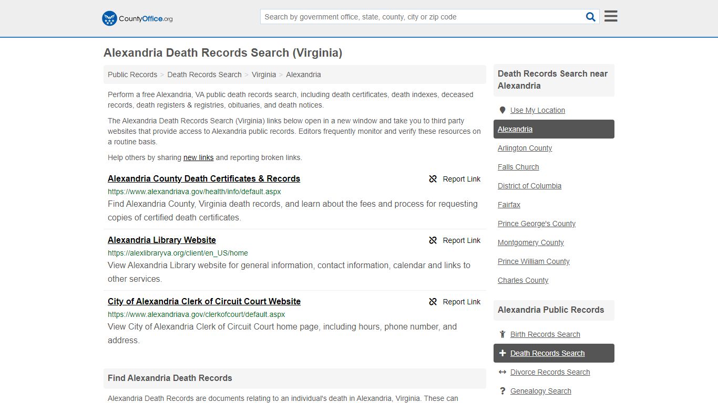Open the hamburger menu icon
718x403 pixels.
point(611,16)
